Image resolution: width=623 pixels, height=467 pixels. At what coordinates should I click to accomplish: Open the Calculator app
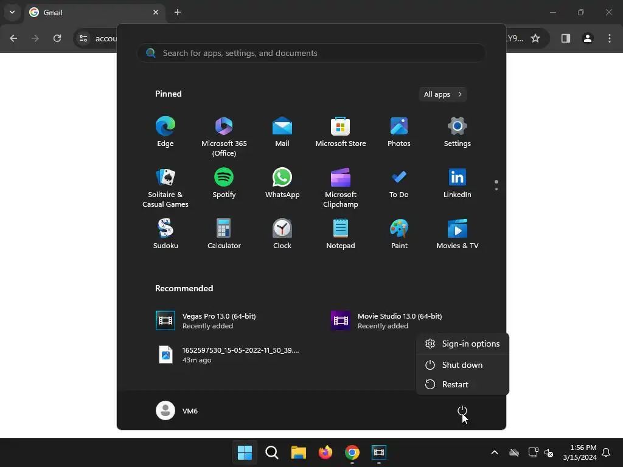tap(224, 234)
